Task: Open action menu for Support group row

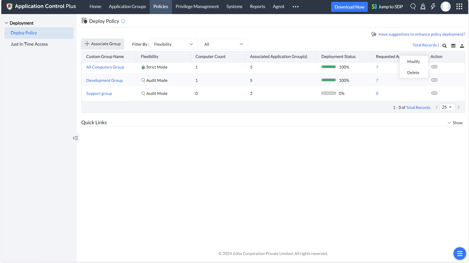Action: 434,93
